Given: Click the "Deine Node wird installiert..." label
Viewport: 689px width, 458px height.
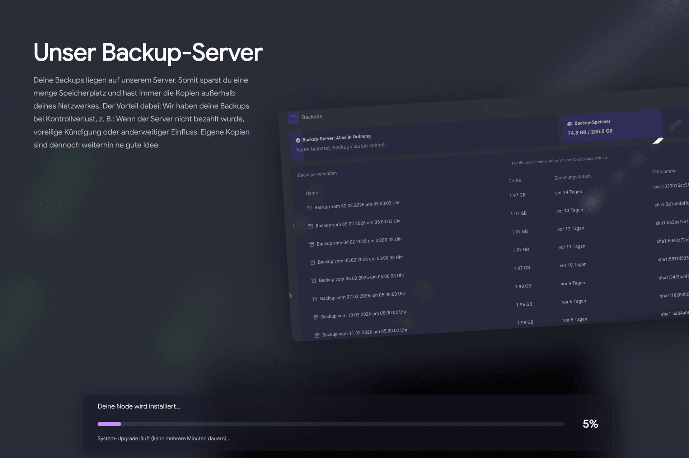Looking at the screenshot, I should (x=139, y=406).
